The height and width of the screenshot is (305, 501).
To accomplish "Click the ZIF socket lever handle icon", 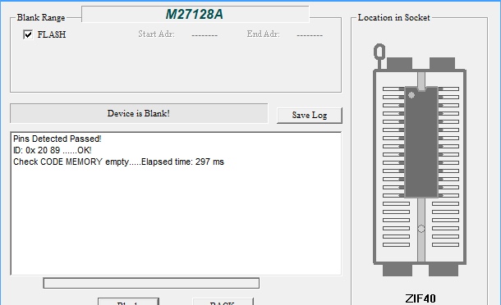I will tap(379, 52).
